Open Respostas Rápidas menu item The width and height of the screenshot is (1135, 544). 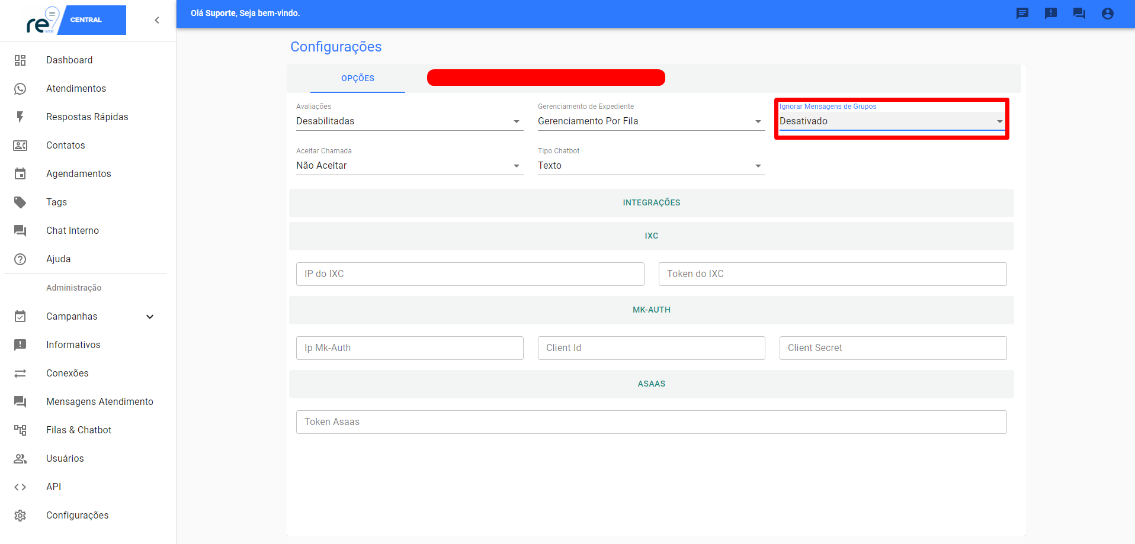[x=87, y=117]
